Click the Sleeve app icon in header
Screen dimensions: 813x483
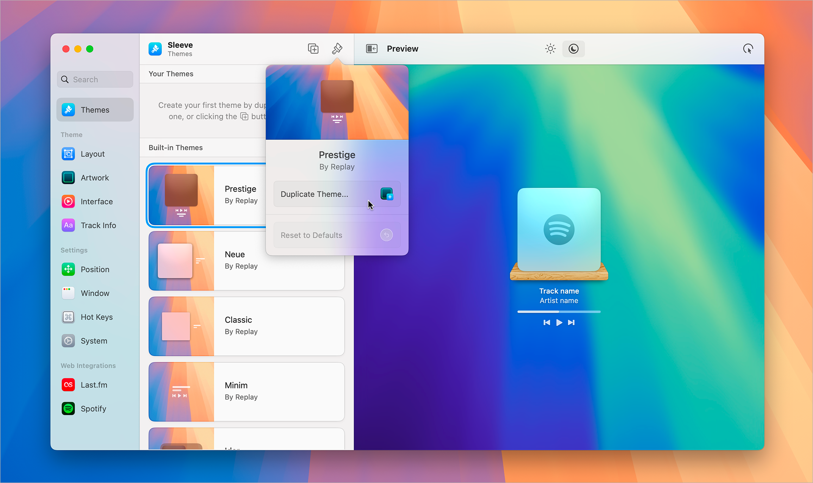pos(155,49)
